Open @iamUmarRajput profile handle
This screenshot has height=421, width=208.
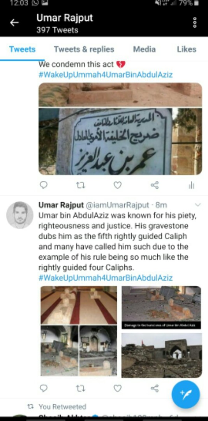pyautogui.click(x=117, y=205)
